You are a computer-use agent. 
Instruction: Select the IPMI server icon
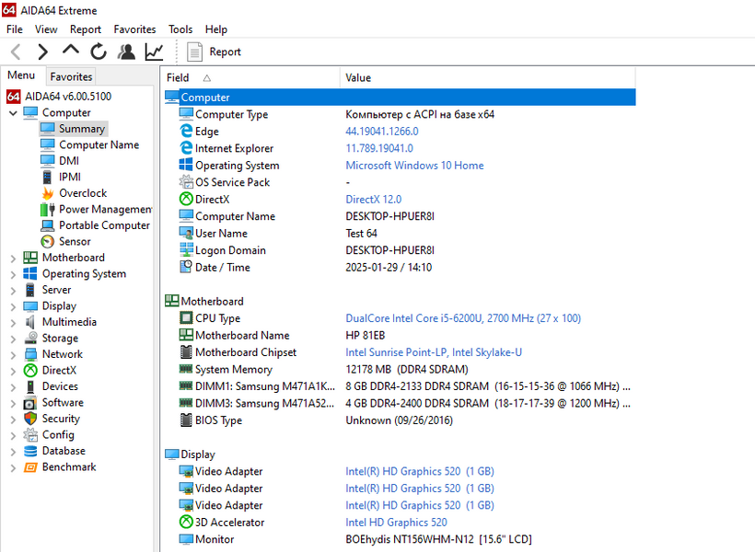point(47,177)
